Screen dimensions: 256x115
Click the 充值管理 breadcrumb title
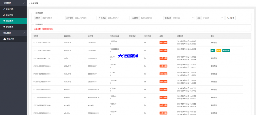(34, 3)
